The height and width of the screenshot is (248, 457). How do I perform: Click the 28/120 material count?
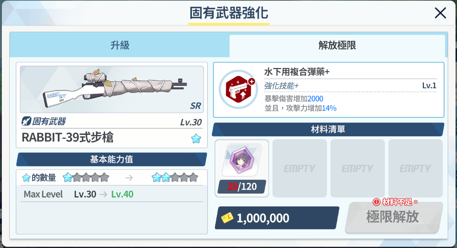[242, 187]
